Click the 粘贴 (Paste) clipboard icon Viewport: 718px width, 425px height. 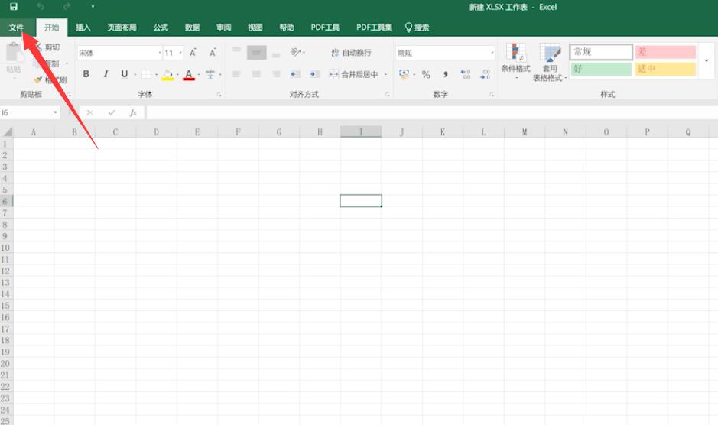tap(15, 53)
